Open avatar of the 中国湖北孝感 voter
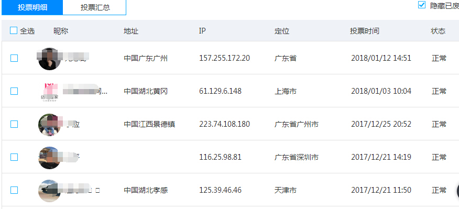 (x=49, y=191)
